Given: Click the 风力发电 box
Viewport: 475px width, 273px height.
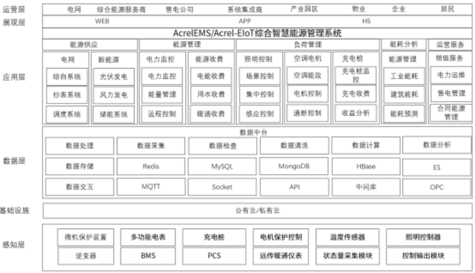Looking at the screenshot, I should tap(113, 95).
